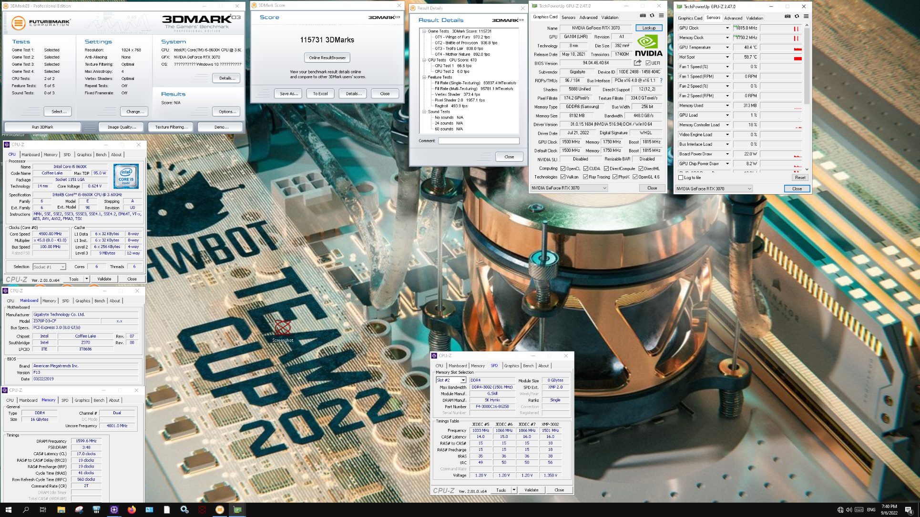The width and height of the screenshot is (920, 517).
Task: Open hamburger menu in GPU-Z Sensors window
Action: point(806,16)
